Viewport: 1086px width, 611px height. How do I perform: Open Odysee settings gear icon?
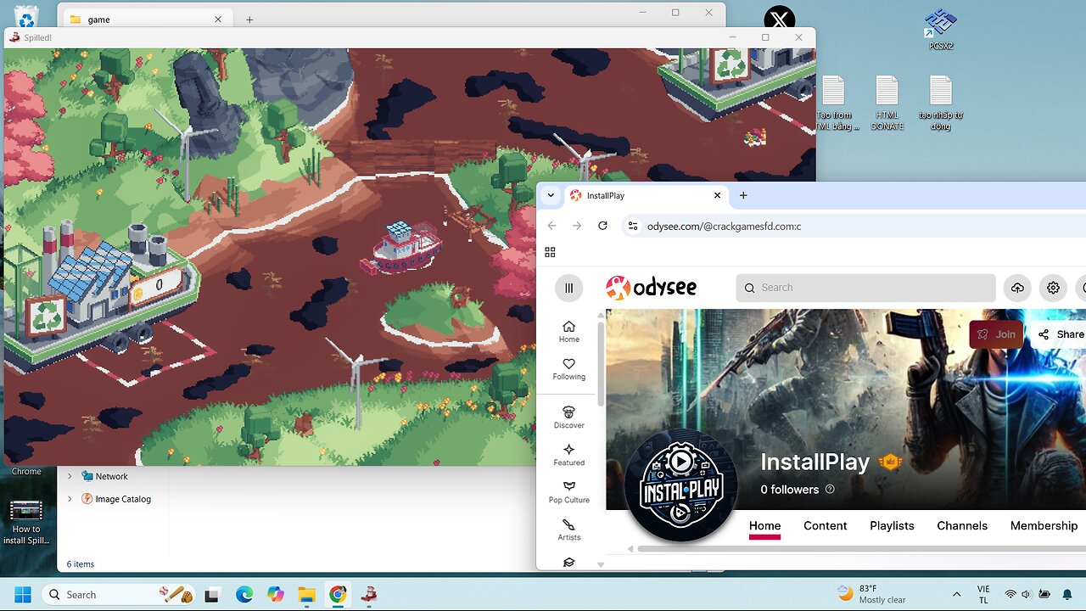click(1053, 288)
